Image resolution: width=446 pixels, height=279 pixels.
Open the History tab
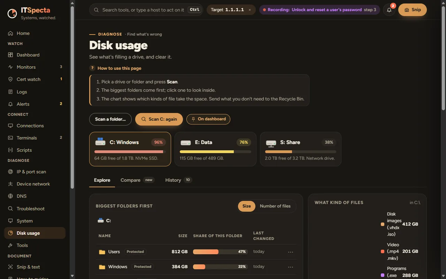tap(178, 180)
